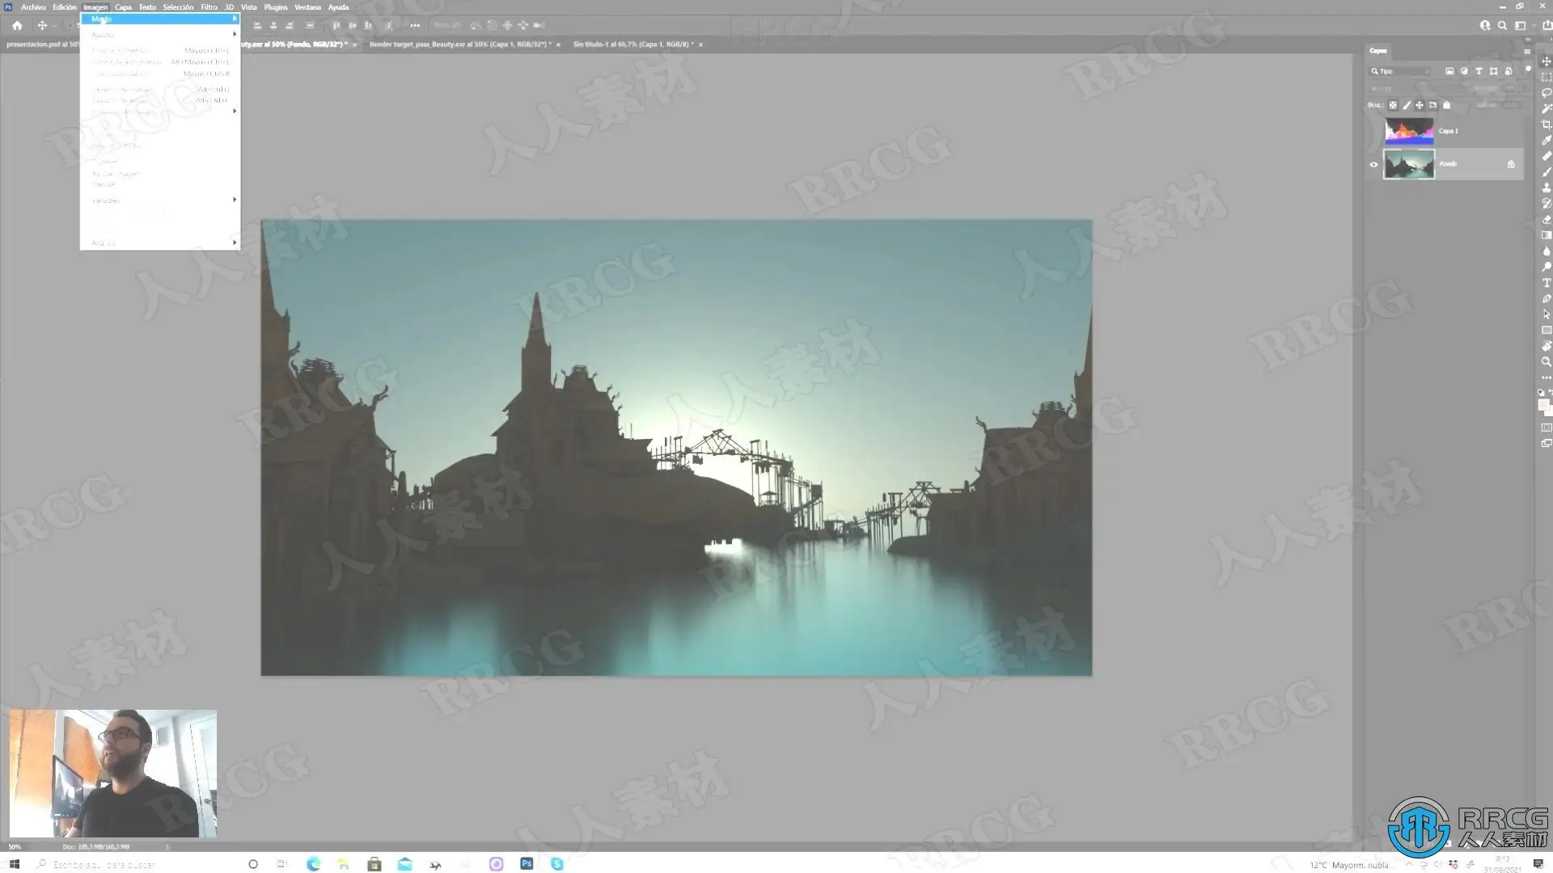Click the lock transparent pixels icon
The height and width of the screenshot is (873, 1553).
tap(1393, 105)
